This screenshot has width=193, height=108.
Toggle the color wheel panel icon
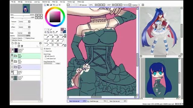[x=45, y=5]
